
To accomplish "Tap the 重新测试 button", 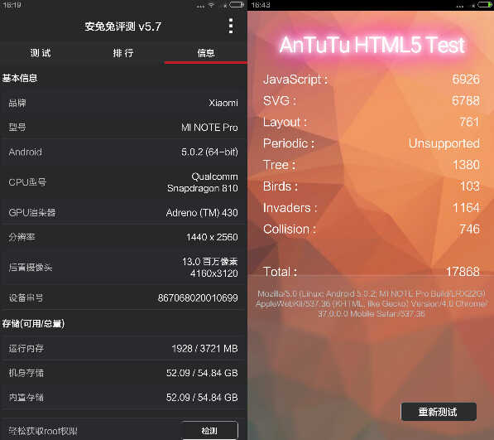I will (x=438, y=412).
